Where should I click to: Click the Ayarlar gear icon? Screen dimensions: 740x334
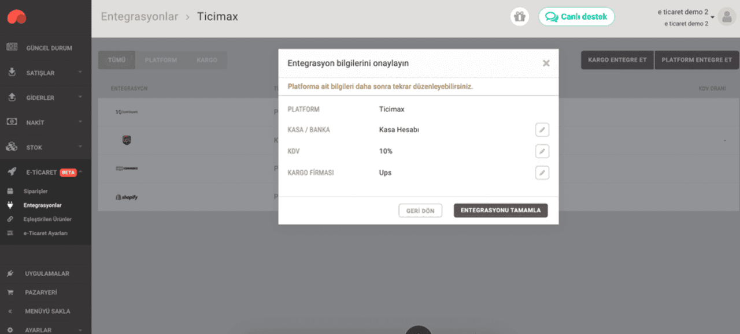10,330
